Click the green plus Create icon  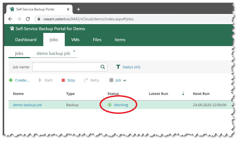11,80
